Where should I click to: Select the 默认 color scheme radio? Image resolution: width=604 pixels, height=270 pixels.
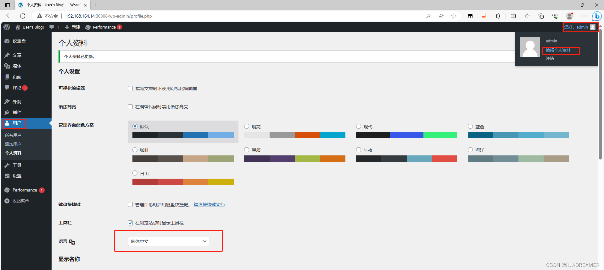coord(135,126)
